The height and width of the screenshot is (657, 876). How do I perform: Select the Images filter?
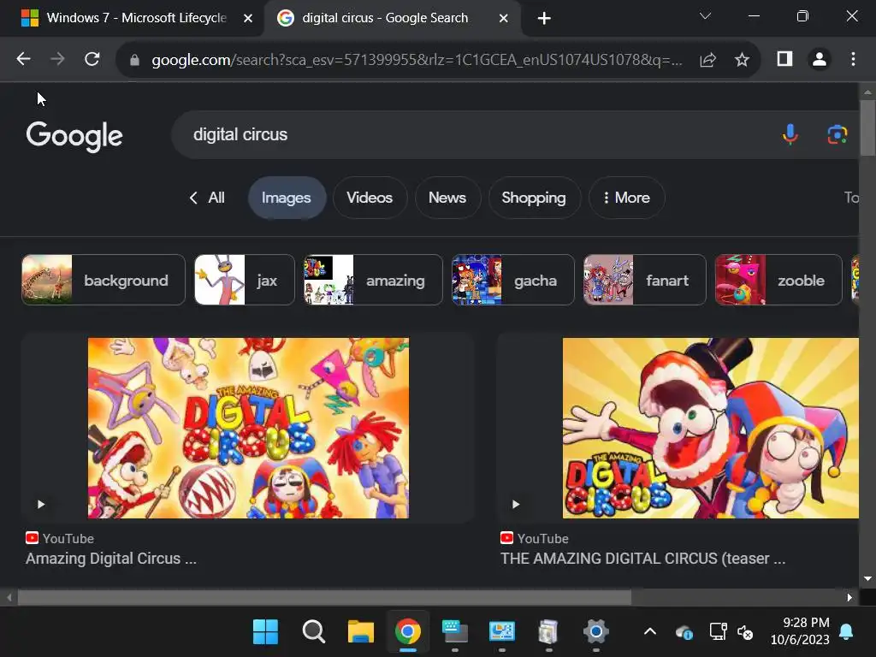[287, 198]
